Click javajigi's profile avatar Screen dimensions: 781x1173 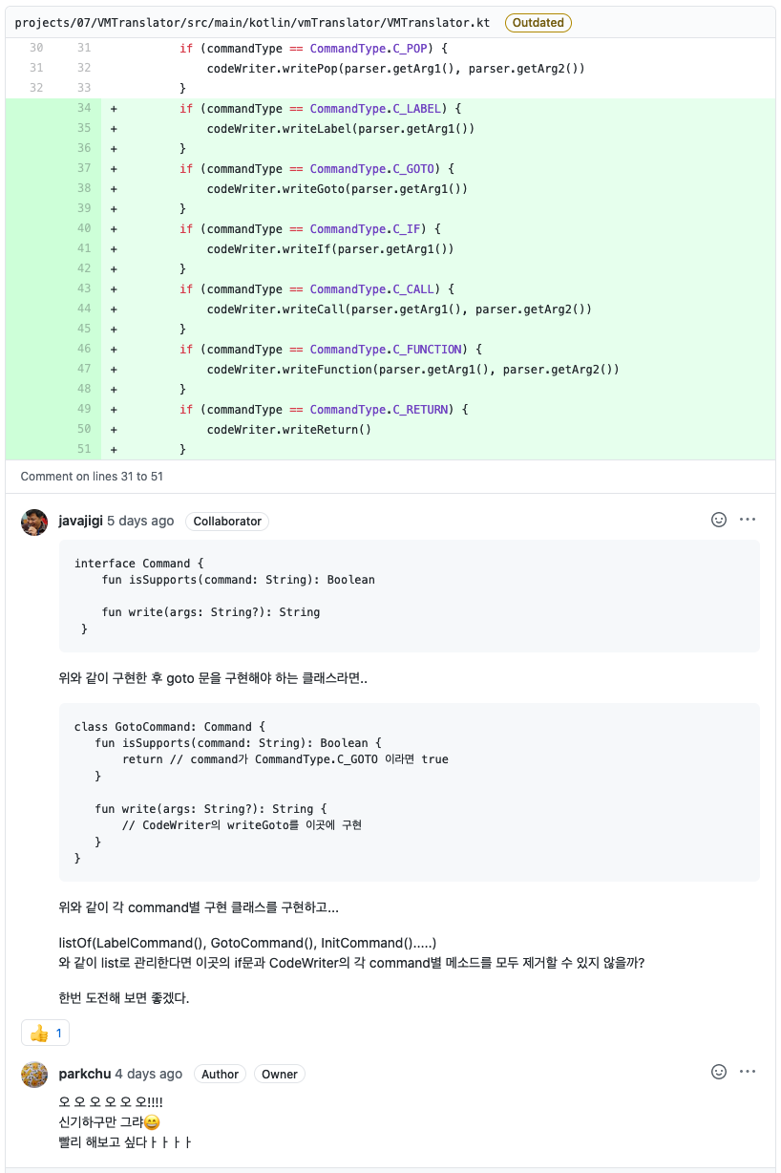tap(34, 523)
